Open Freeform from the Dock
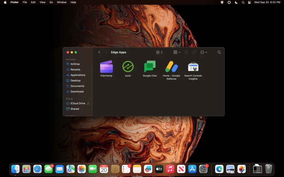This screenshot has width=284, height=177. point(148,169)
